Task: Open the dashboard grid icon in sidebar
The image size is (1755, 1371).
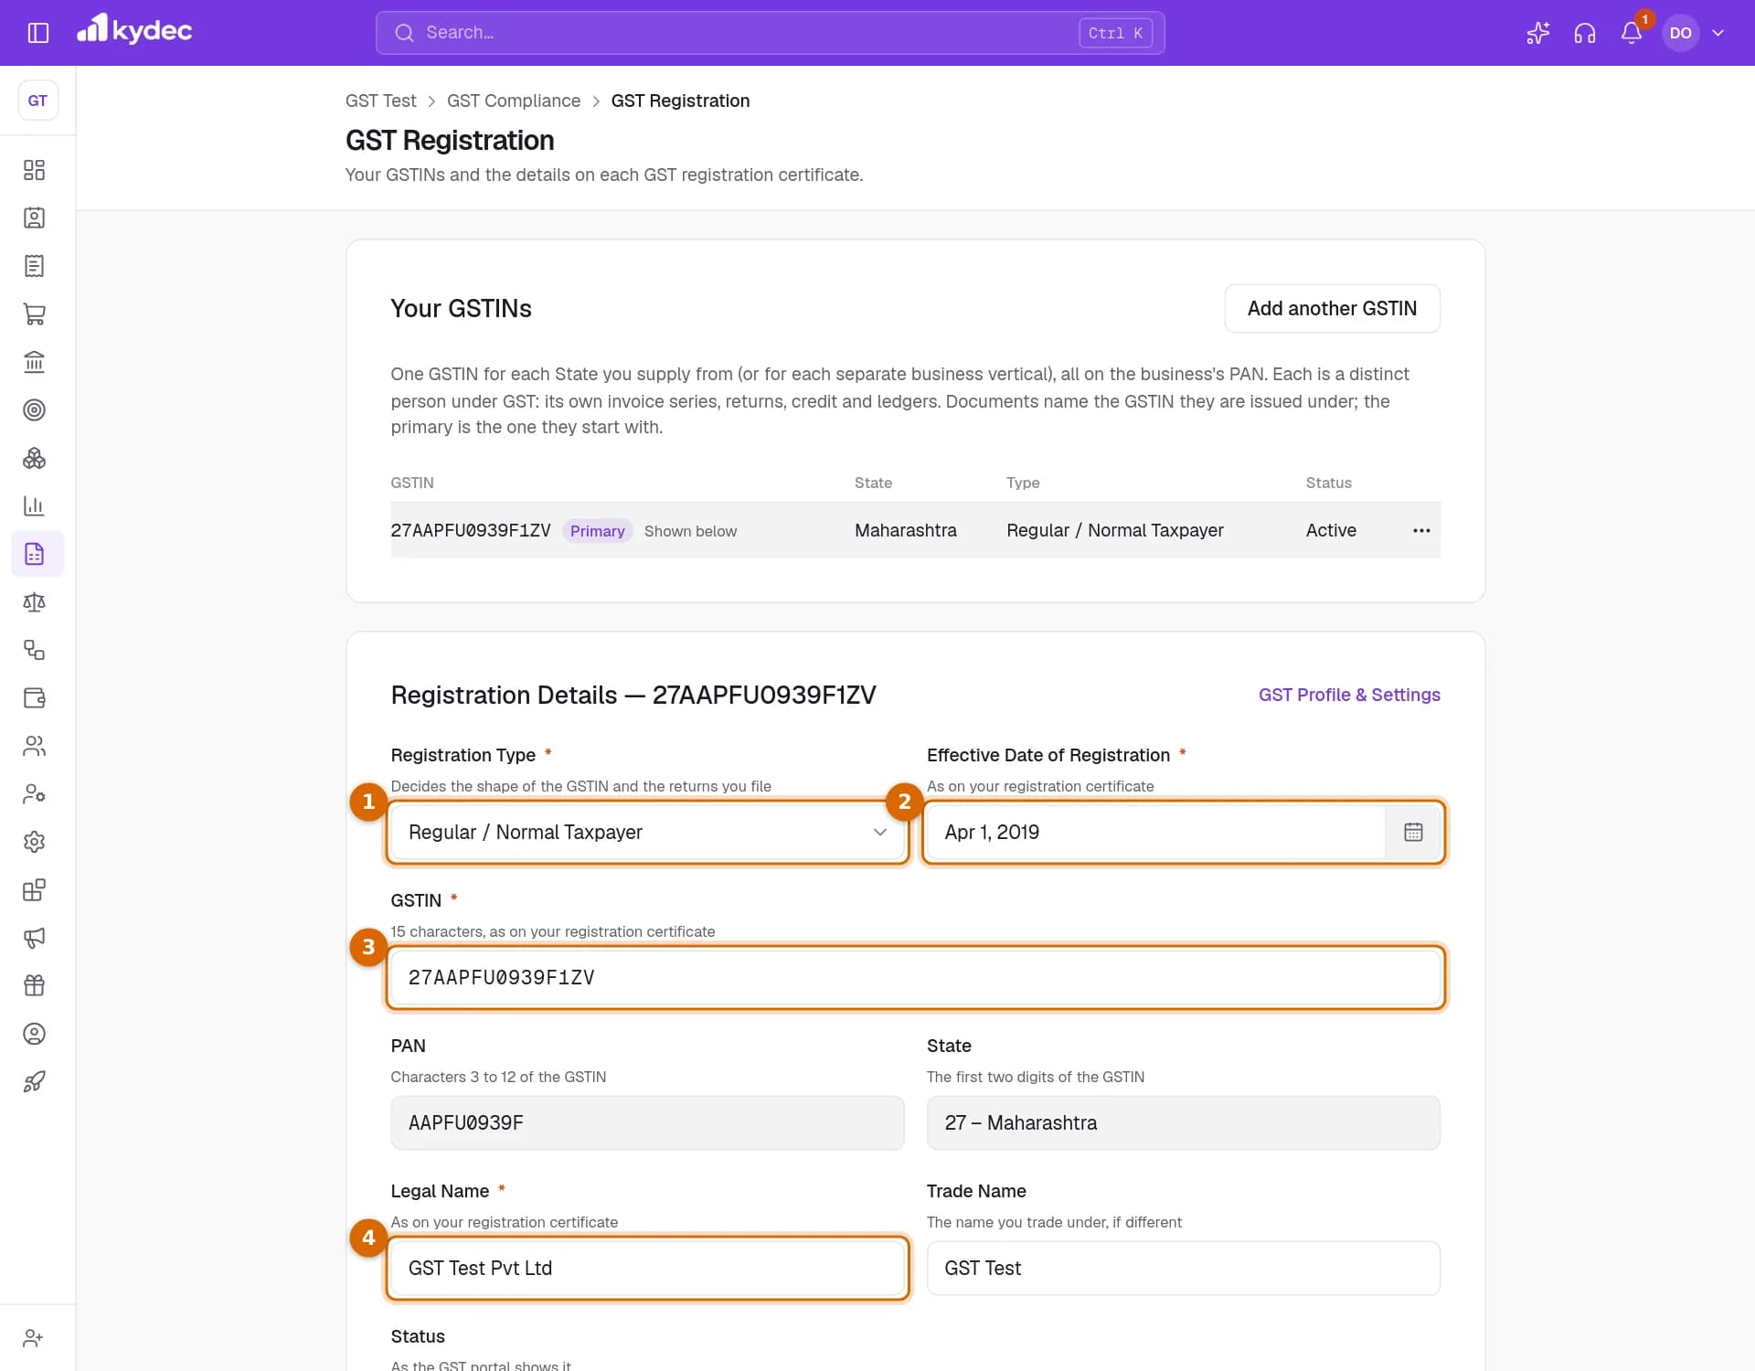Action: click(34, 170)
